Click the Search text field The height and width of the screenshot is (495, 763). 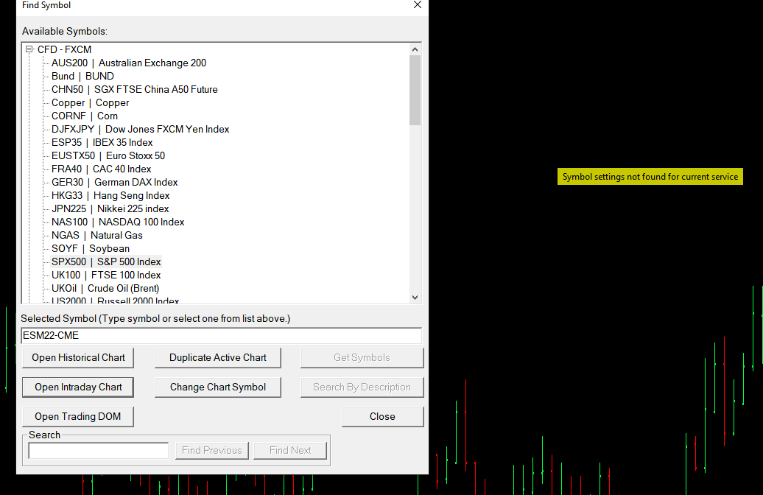(99, 451)
